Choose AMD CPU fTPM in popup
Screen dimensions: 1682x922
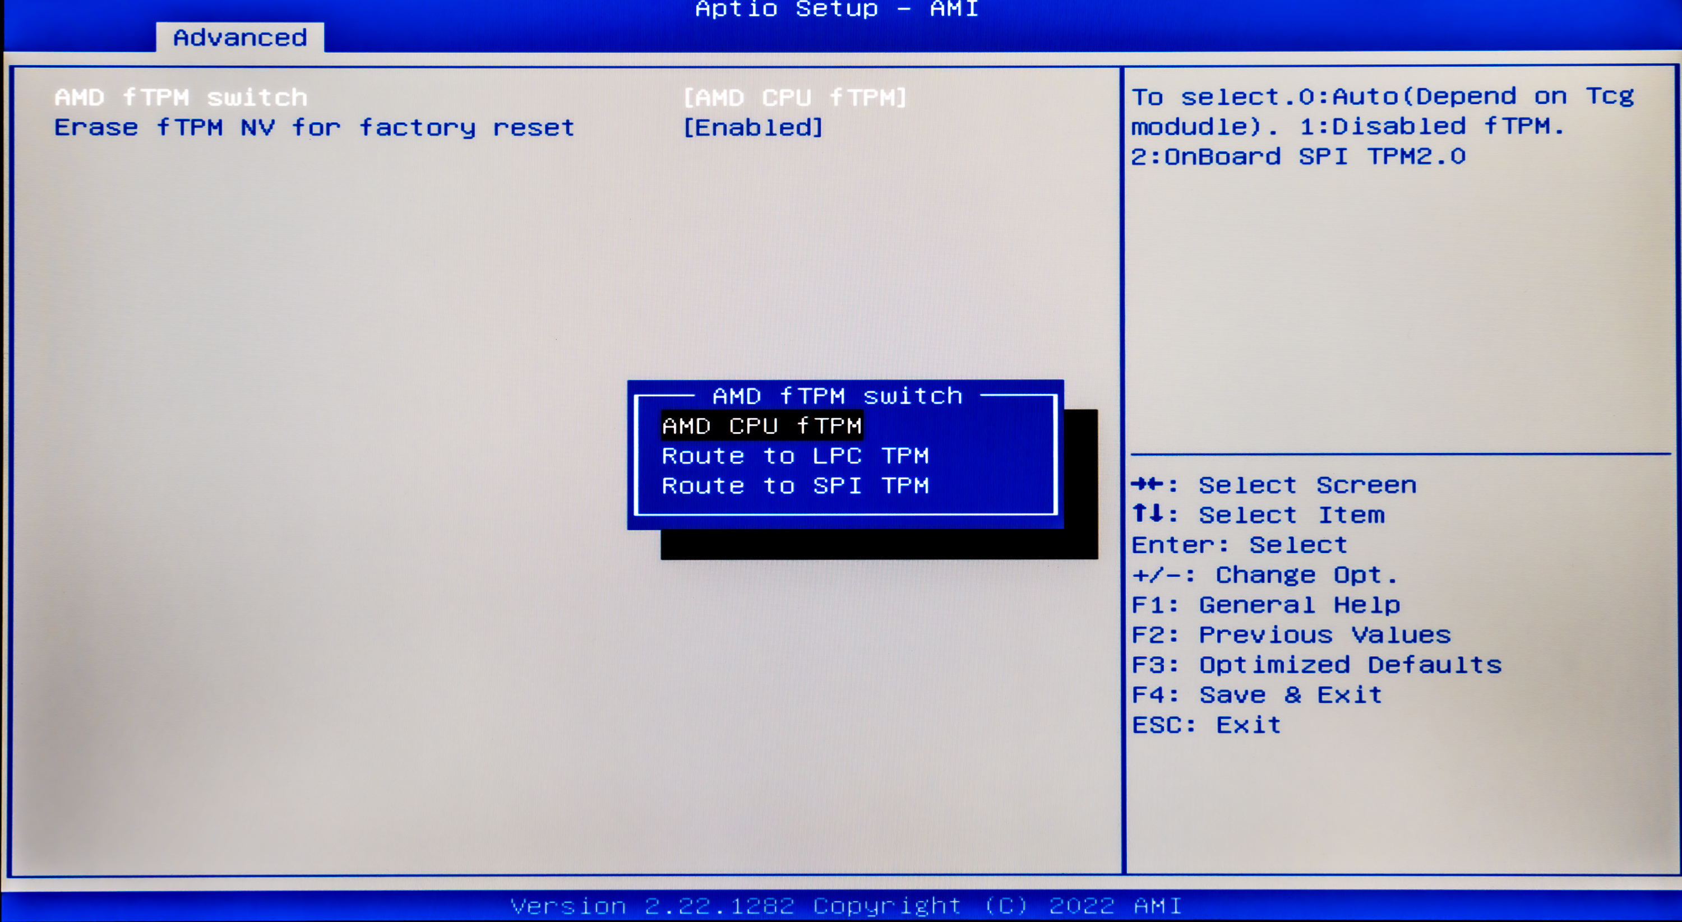coord(762,426)
